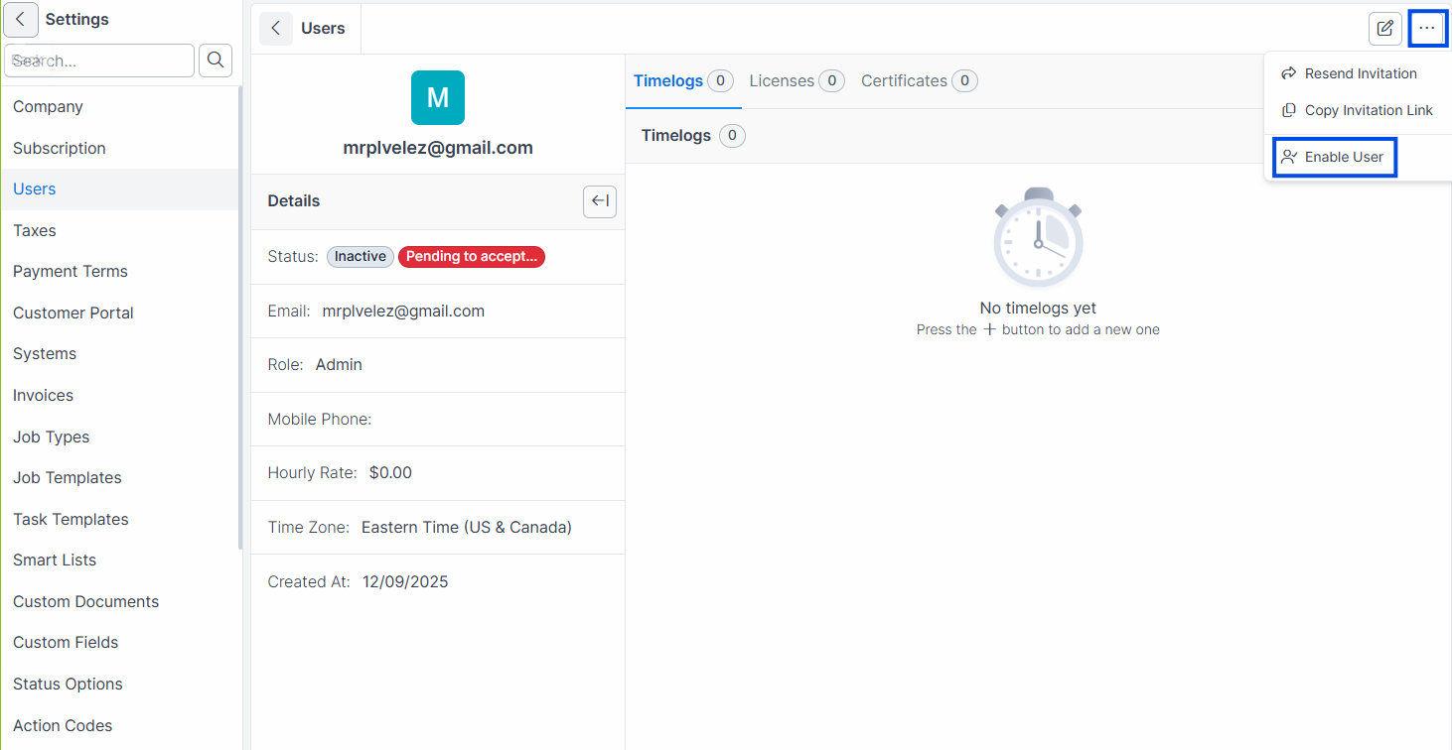Click the settings sidebar scrollbar
This screenshot has height=750, width=1452.
tap(240, 317)
